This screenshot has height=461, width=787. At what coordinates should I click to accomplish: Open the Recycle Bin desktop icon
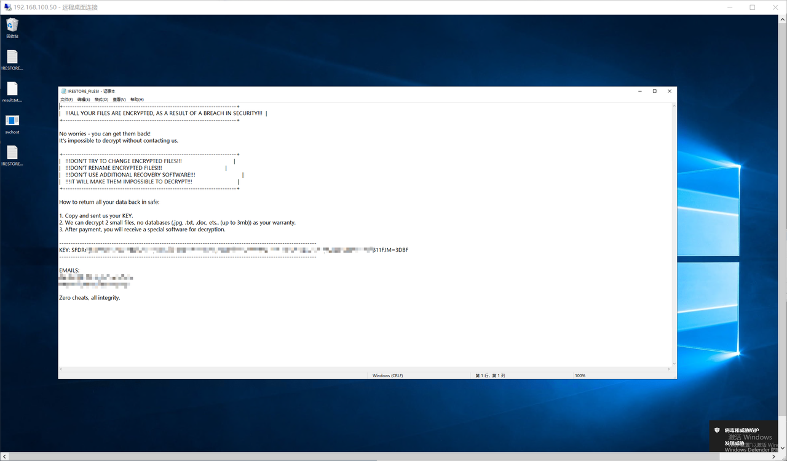coord(12,25)
